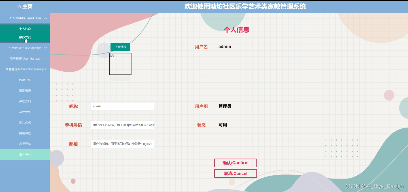Collapse the 个人资料/Personal Data section arrow

coord(46,18)
